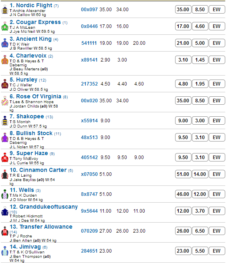Click Super Haze red silks icon
The width and height of the screenshot is (226, 263).
pos(5,157)
